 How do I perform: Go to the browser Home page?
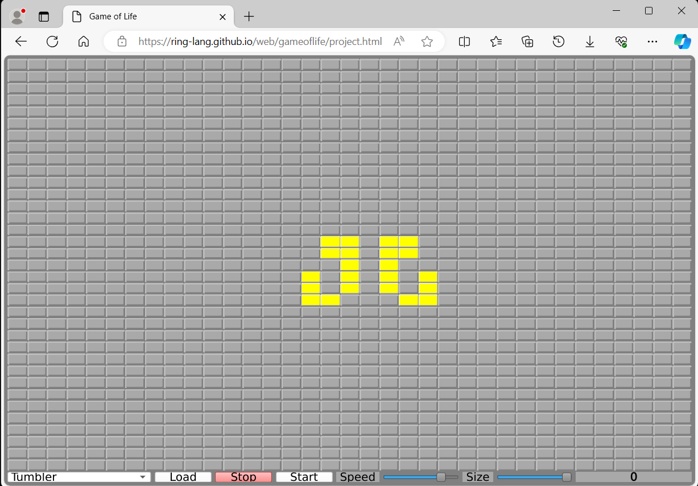click(84, 42)
